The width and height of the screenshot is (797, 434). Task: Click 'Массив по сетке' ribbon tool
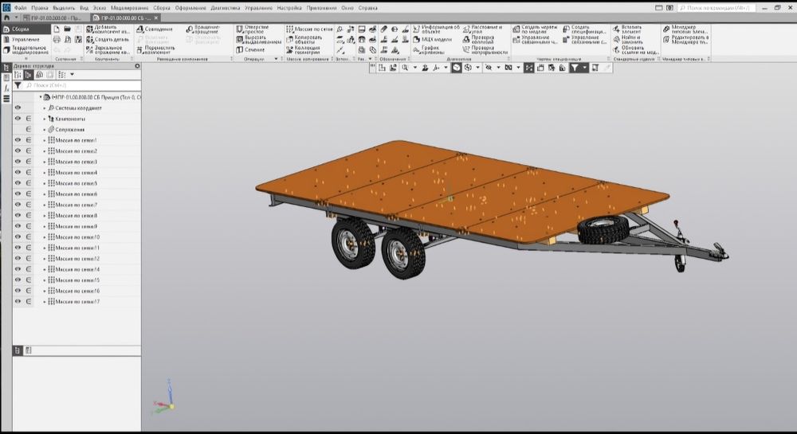[x=309, y=29]
